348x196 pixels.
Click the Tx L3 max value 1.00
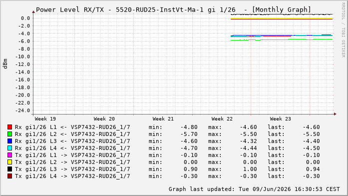point(250,169)
